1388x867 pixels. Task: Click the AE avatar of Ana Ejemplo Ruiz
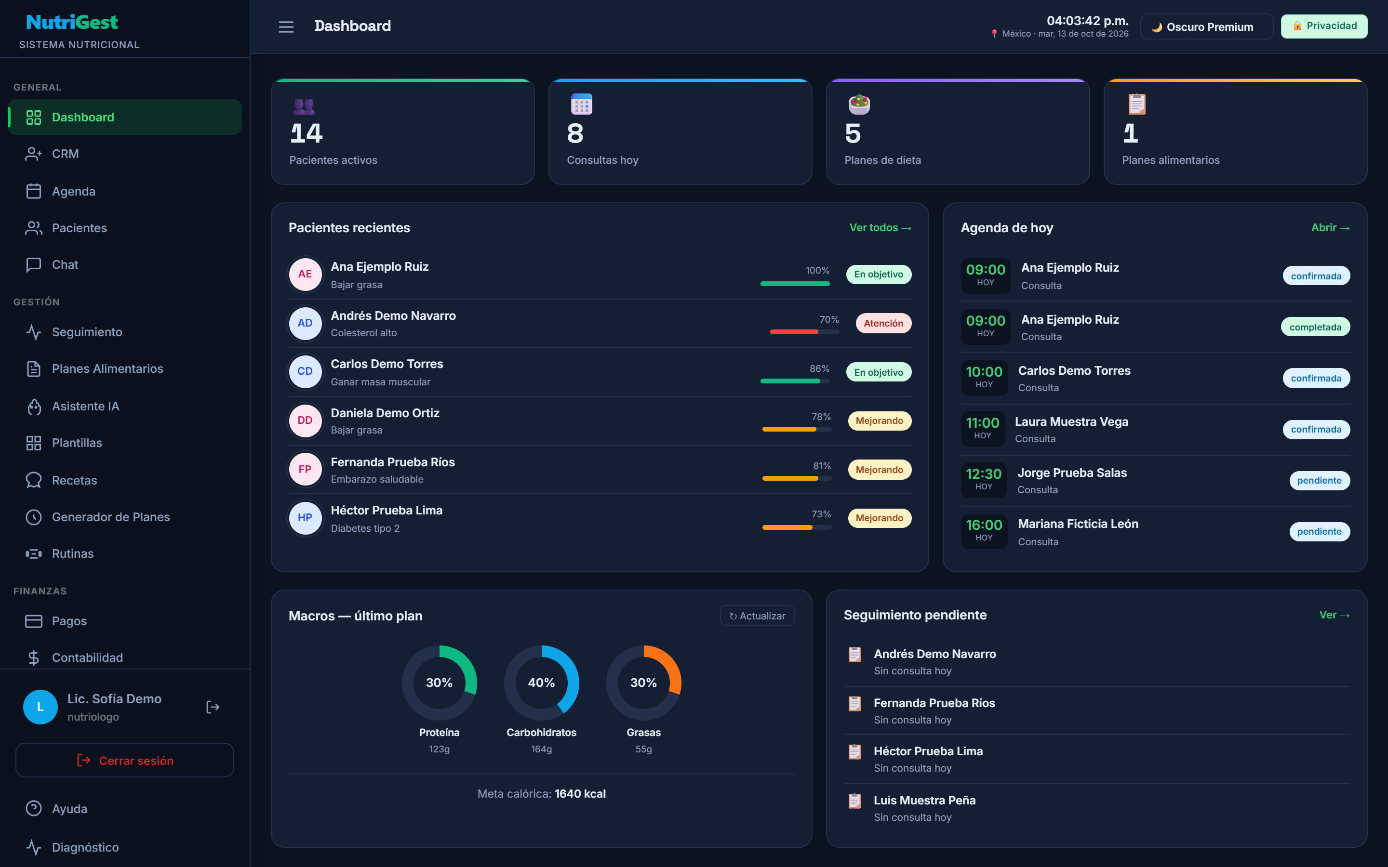pos(305,274)
